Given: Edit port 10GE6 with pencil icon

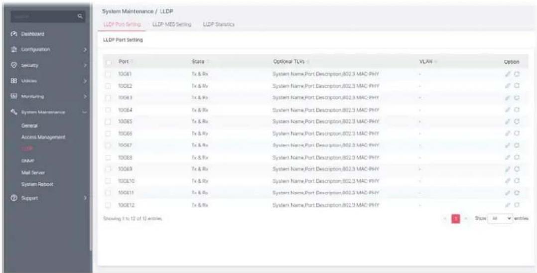Looking at the screenshot, I should pyautogui.click(x=509, y=133).
